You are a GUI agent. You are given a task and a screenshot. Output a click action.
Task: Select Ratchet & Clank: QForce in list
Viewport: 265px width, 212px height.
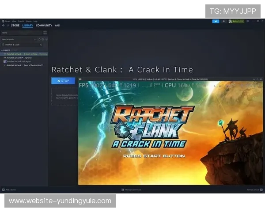pos(19,58)
